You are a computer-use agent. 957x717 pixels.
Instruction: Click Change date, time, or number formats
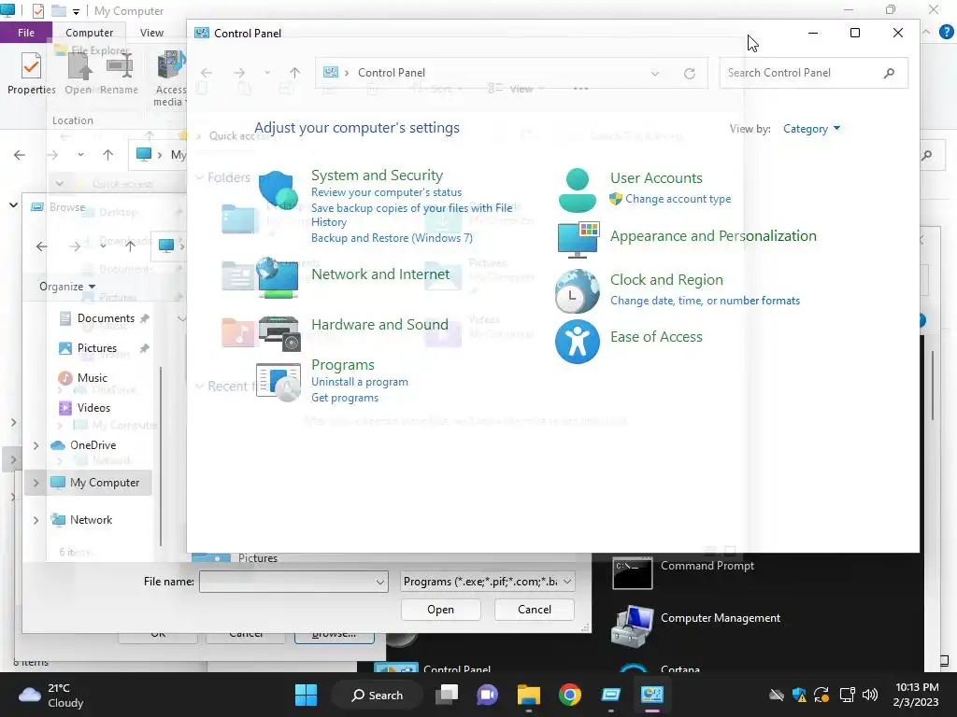tap(705, 301)
